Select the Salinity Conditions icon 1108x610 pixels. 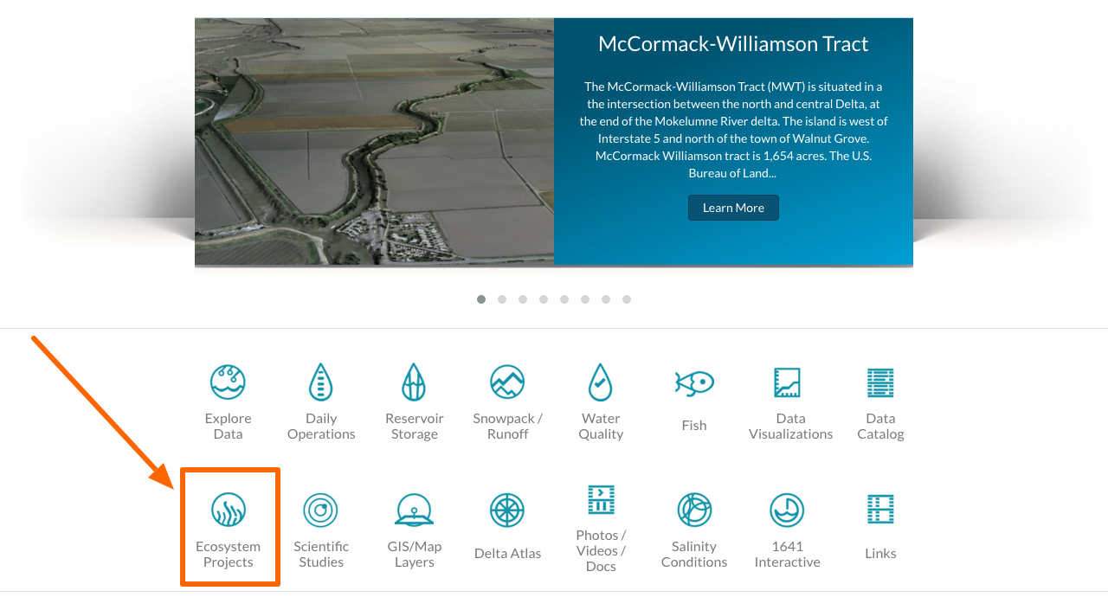point(694,510)
